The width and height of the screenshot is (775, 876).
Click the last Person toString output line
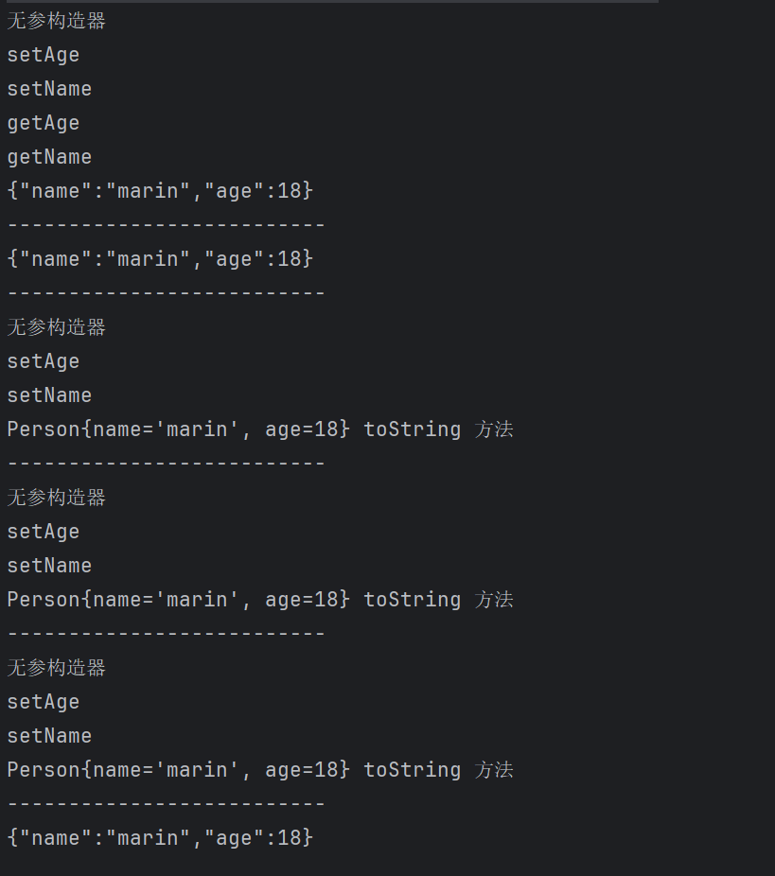tap(260, 770)
